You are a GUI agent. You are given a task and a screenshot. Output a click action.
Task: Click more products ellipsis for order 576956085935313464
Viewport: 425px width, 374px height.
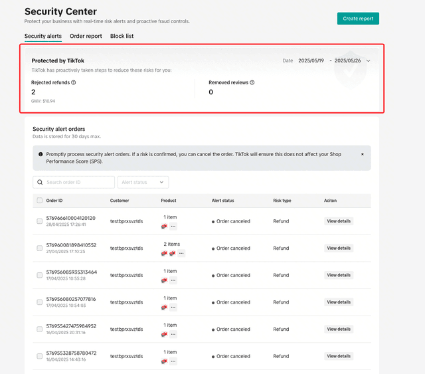[173, 280]
